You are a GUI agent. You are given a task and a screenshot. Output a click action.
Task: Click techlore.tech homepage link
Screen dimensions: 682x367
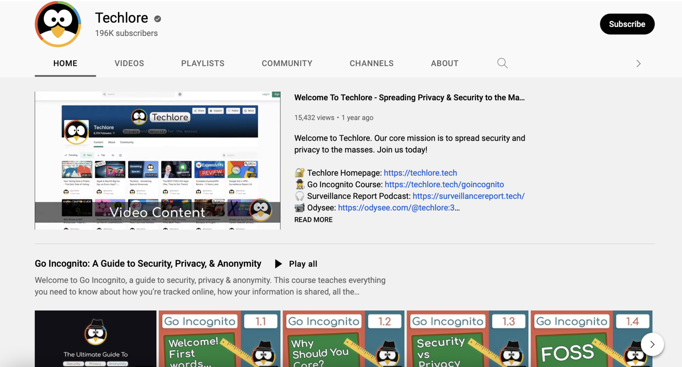(420, 172)
